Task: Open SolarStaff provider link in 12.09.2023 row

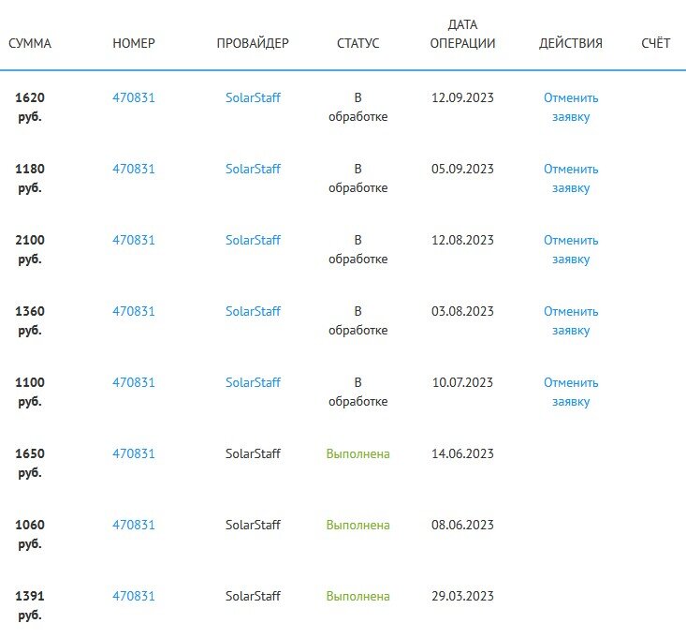Action: tap(253, 97)
